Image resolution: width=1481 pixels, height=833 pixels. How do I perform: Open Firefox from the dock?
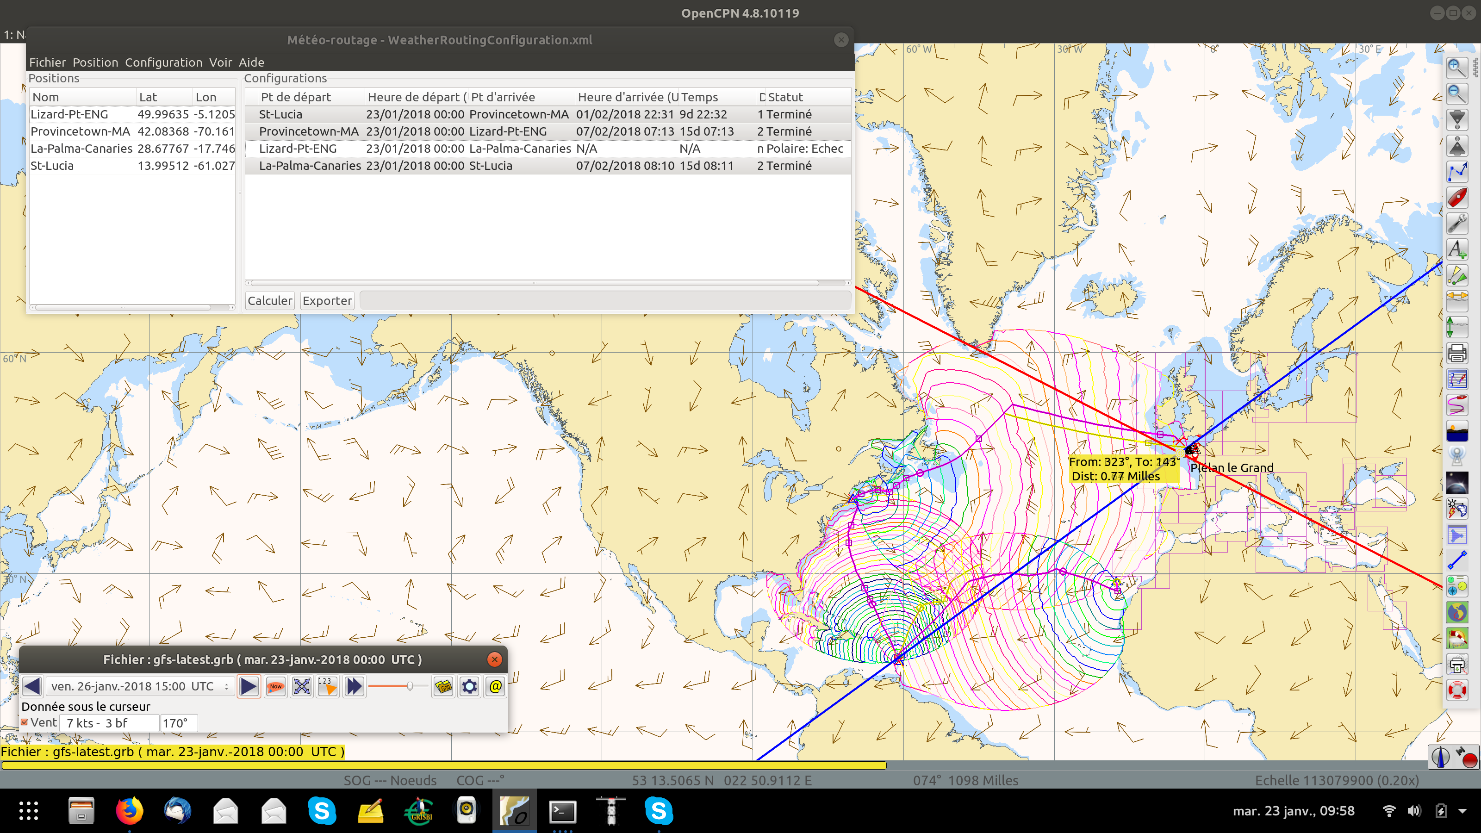130,811
